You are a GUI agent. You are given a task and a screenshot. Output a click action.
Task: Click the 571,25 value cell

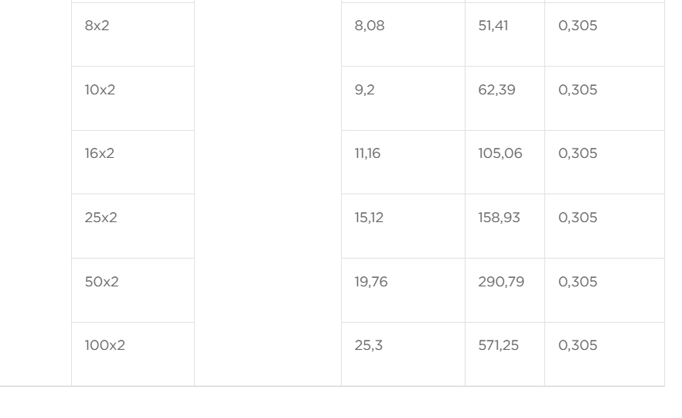(499, 345)
